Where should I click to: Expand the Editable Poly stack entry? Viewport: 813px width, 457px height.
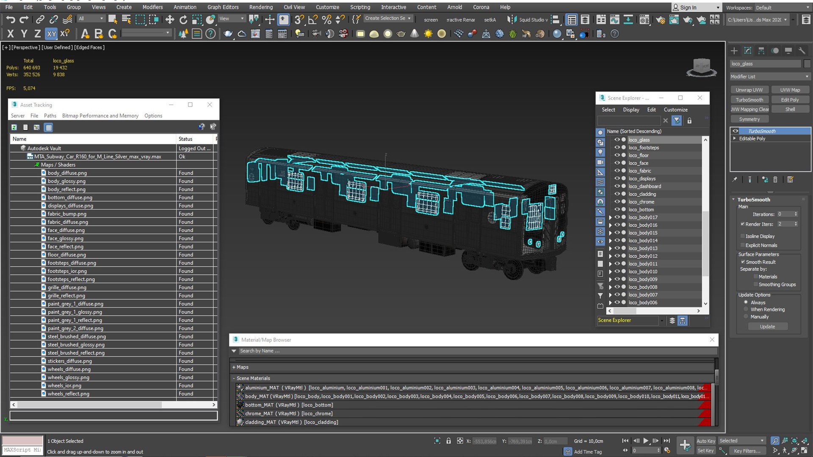point(735,138)
